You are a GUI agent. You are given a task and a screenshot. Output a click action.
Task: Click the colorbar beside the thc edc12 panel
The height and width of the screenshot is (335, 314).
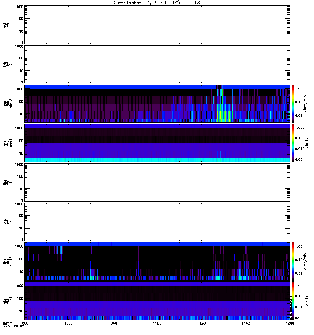(293, 261)
